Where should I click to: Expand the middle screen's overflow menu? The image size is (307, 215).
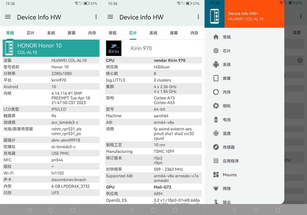pos(198,17)
